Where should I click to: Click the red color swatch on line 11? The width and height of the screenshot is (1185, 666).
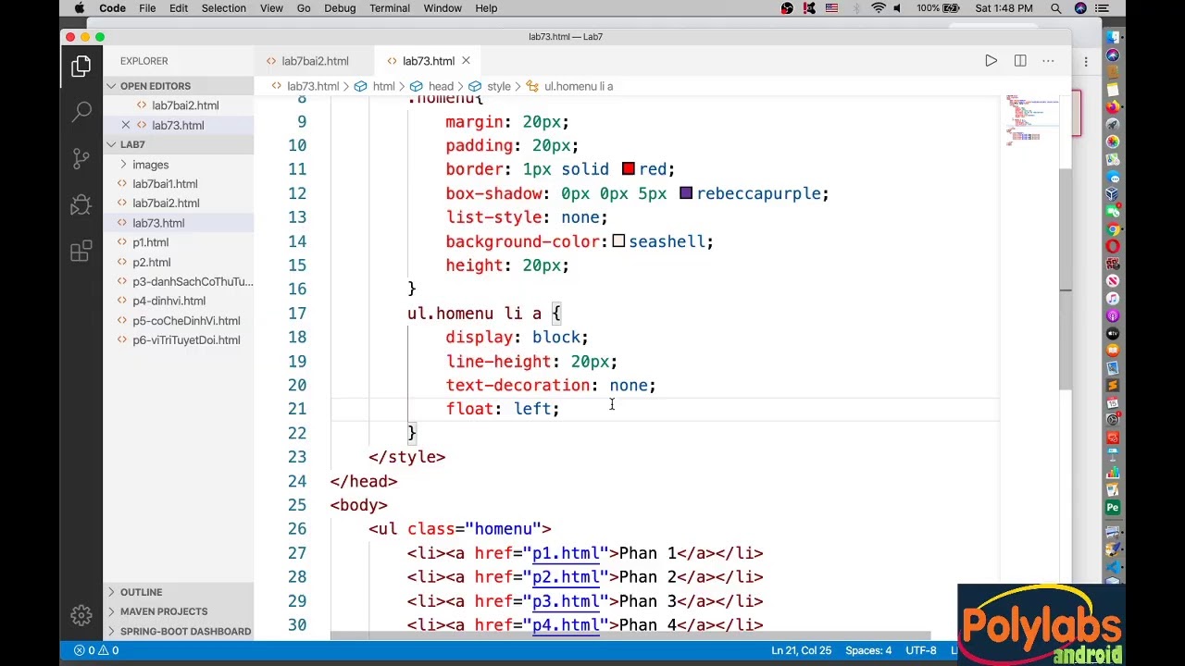pyautogui.click(x=629, y=169)
